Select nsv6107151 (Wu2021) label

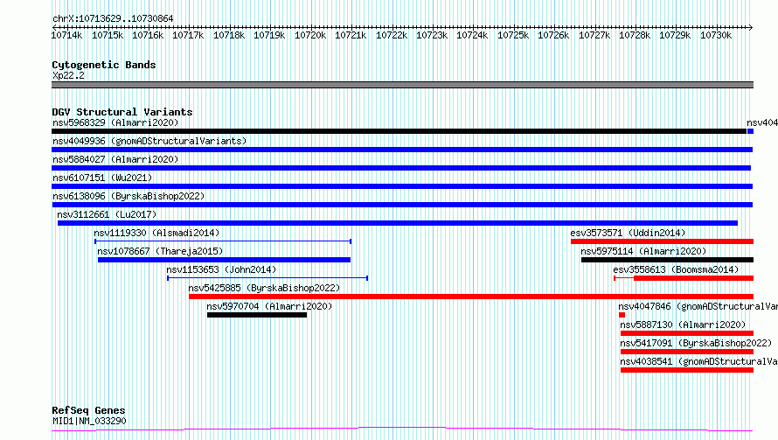102,178
